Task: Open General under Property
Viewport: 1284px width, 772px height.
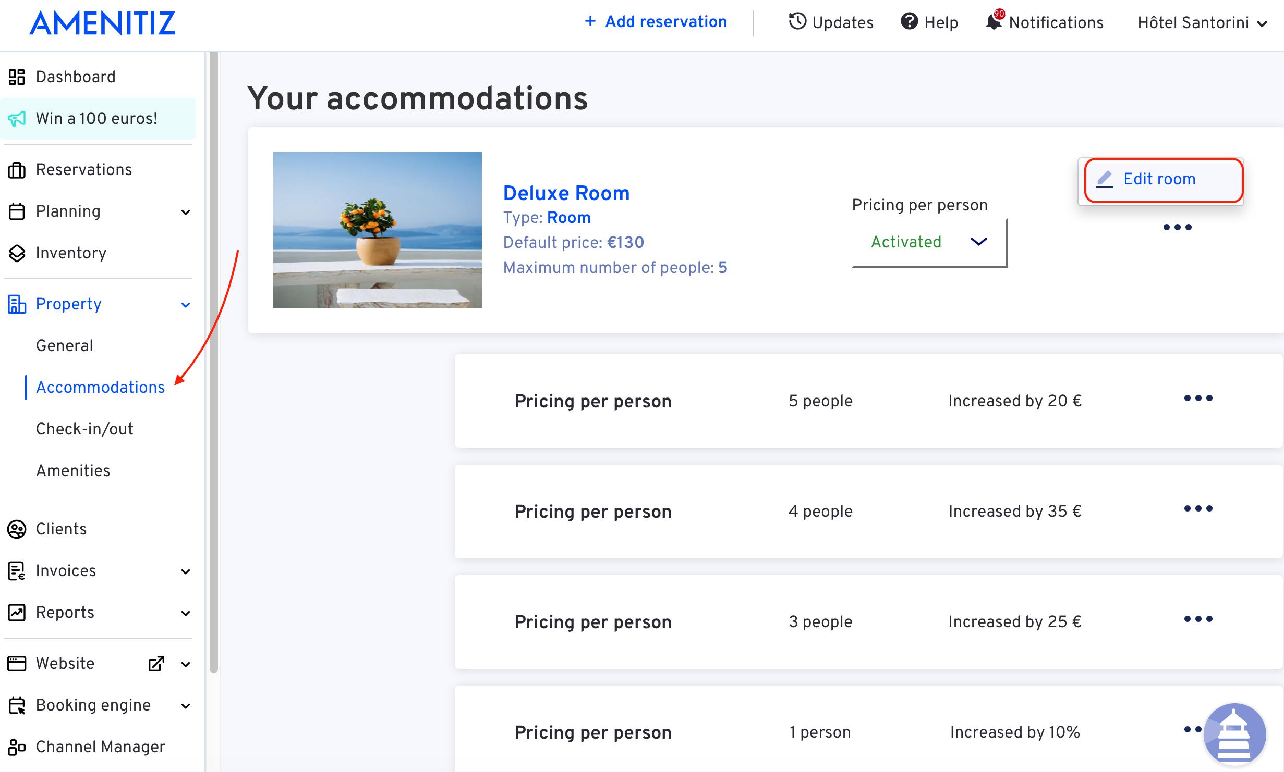Action: [x=65, y=346]
